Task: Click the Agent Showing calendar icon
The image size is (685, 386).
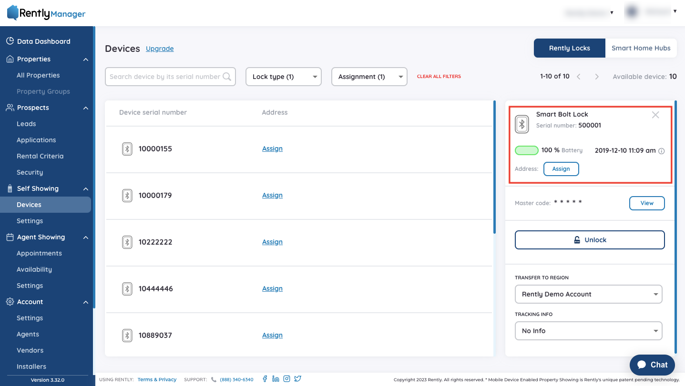Action: pyautogui.click(x=10, y=237)
